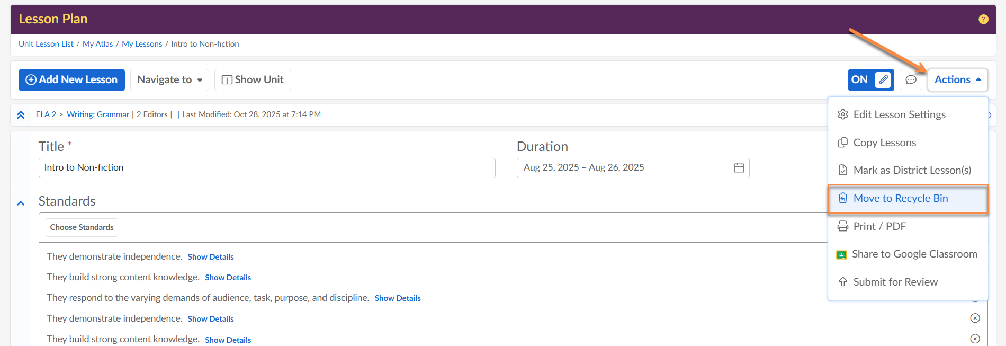Screen dimensions: 1006x346
Task: Click the Add New Lesson button
Action: tap(71, 80)
